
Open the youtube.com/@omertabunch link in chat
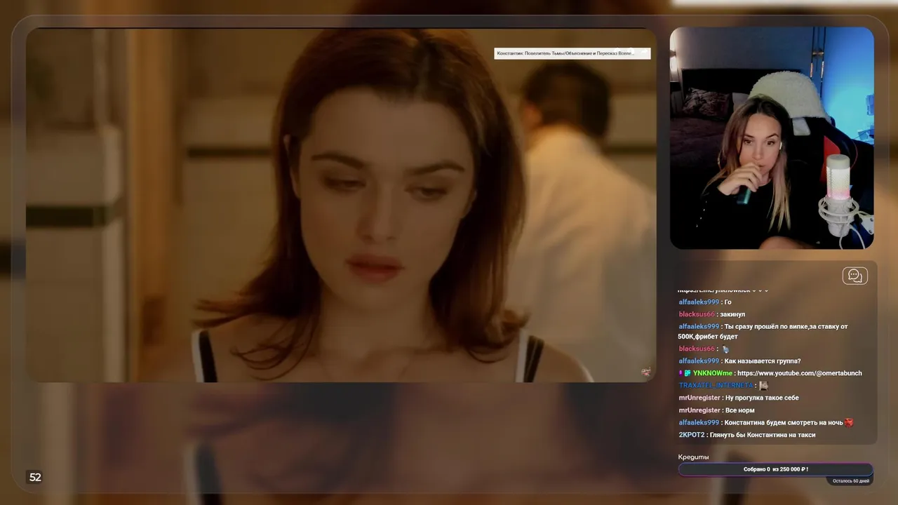coord(800,373)
